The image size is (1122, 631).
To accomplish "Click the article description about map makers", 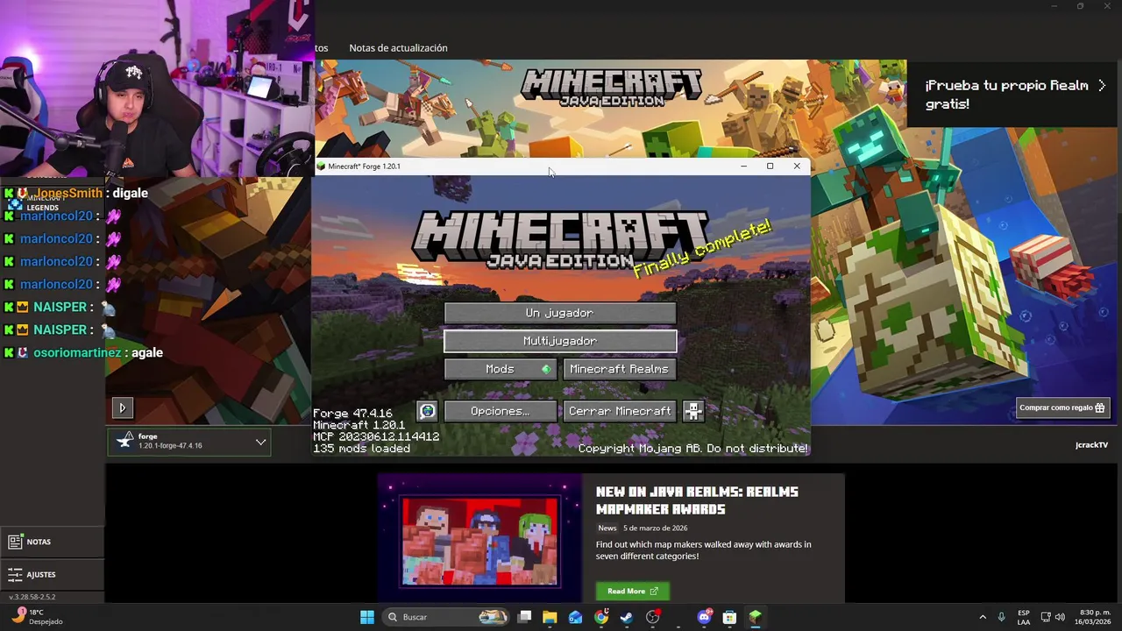I will pos(704,550).
